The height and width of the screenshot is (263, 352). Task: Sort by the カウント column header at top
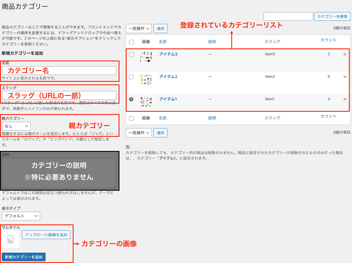pos(328,40)
